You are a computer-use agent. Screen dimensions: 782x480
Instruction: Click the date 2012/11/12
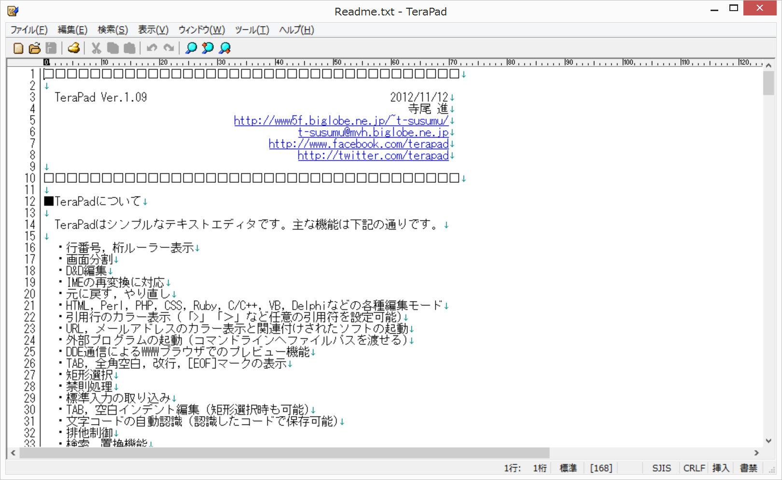(419, 97)
